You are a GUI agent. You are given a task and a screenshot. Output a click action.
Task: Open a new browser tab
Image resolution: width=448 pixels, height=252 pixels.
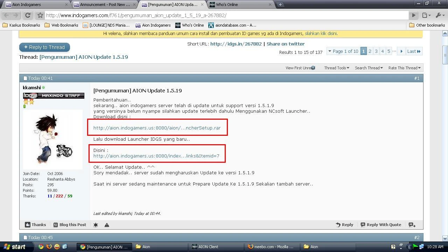280,5
